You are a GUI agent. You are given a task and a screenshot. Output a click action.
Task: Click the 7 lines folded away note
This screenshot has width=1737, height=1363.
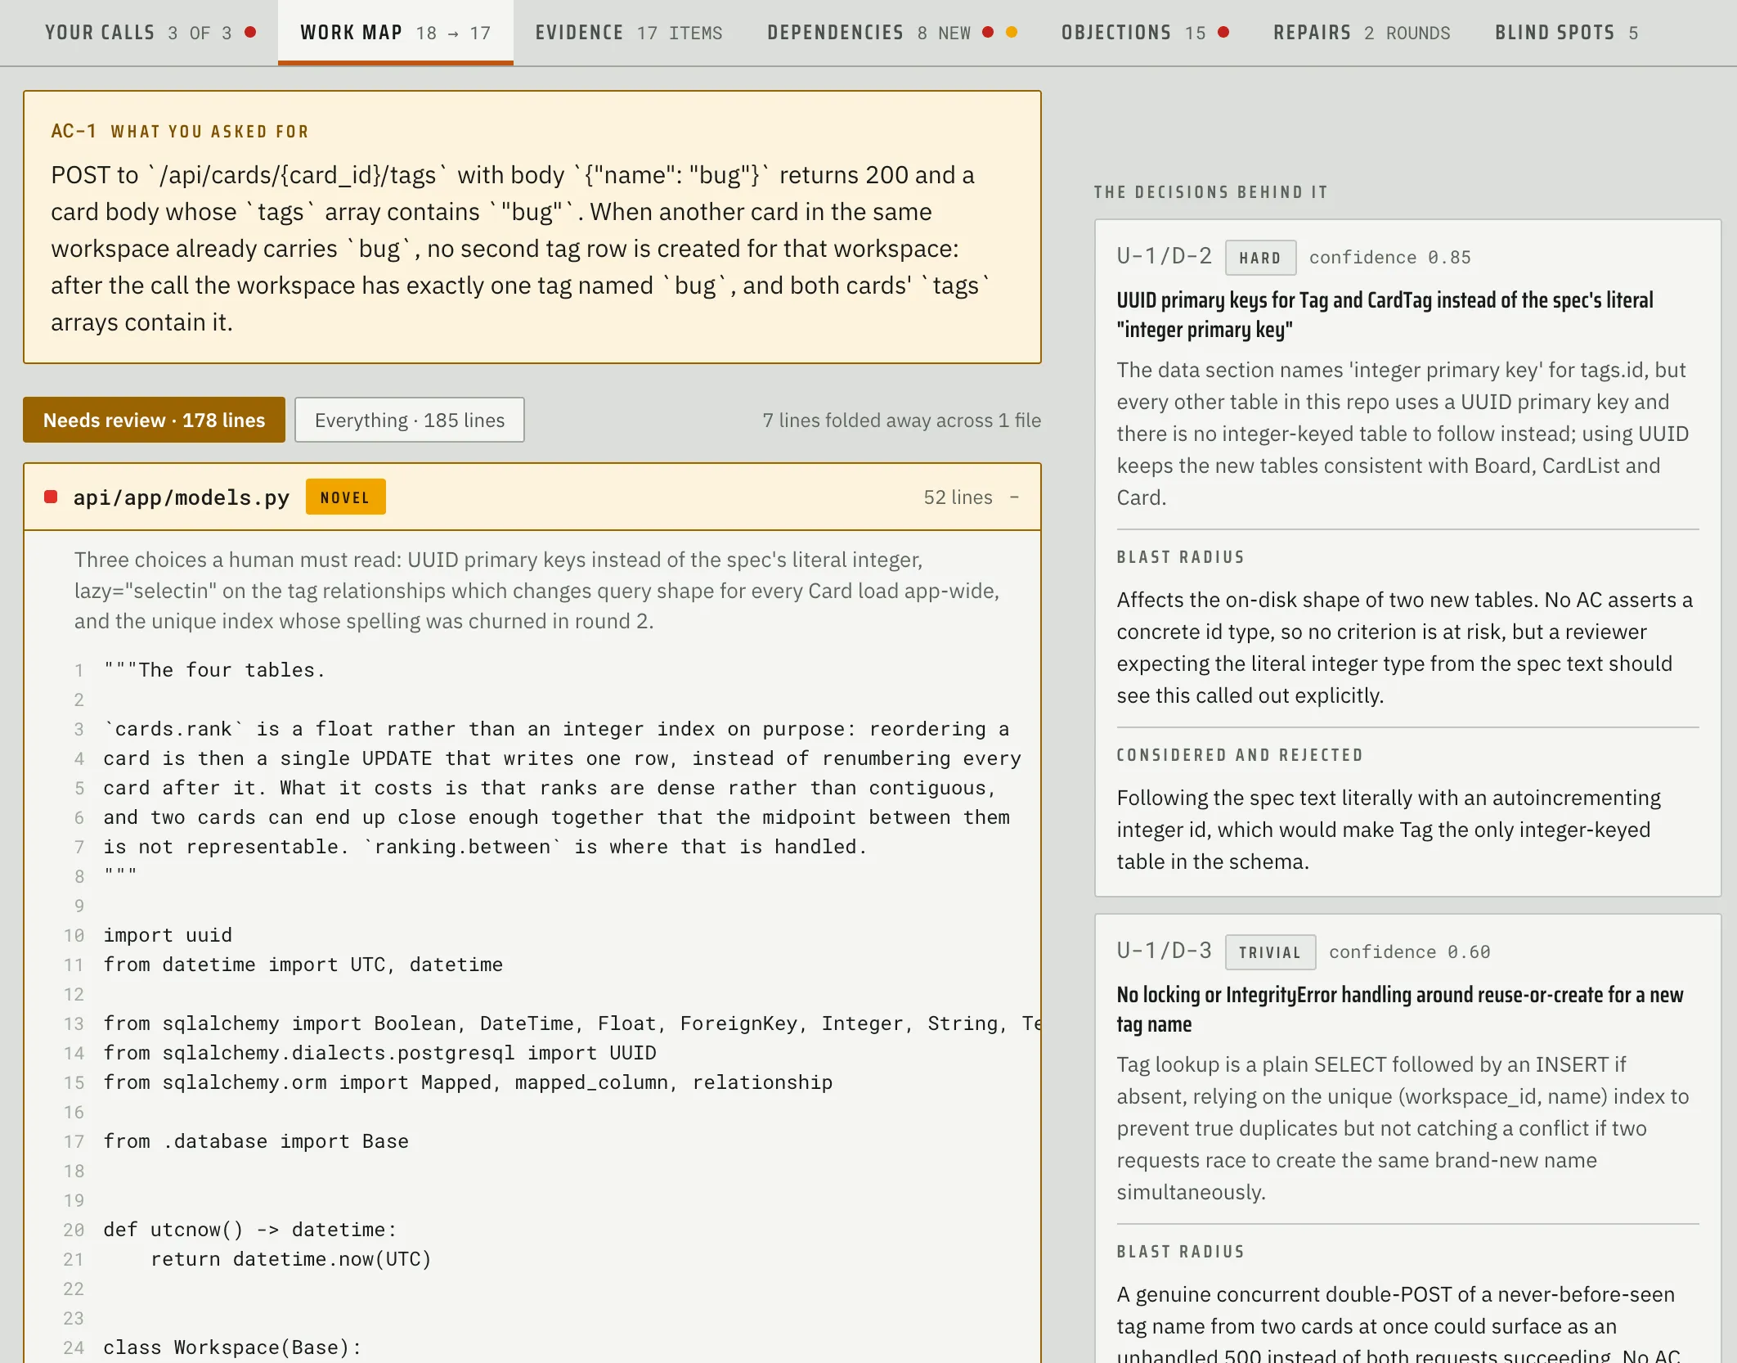(x=901, y=421)
